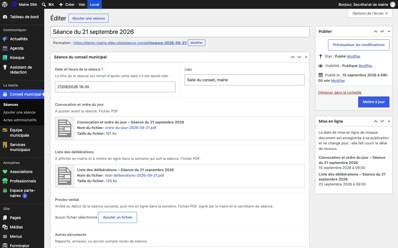Screen dimensions: 398x248
Task: Click the Ajouter une séance button beside Éditer
Action: (x=89, y=18)
